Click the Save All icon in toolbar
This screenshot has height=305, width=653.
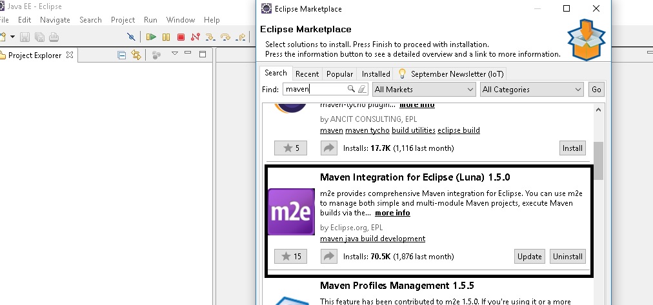pyautogui.click(x=39, y=37)
